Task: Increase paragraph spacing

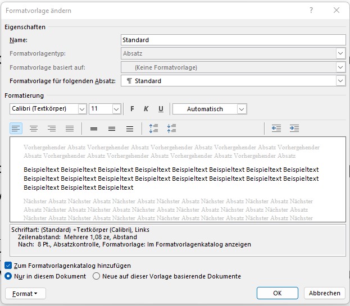Action: 153,129
